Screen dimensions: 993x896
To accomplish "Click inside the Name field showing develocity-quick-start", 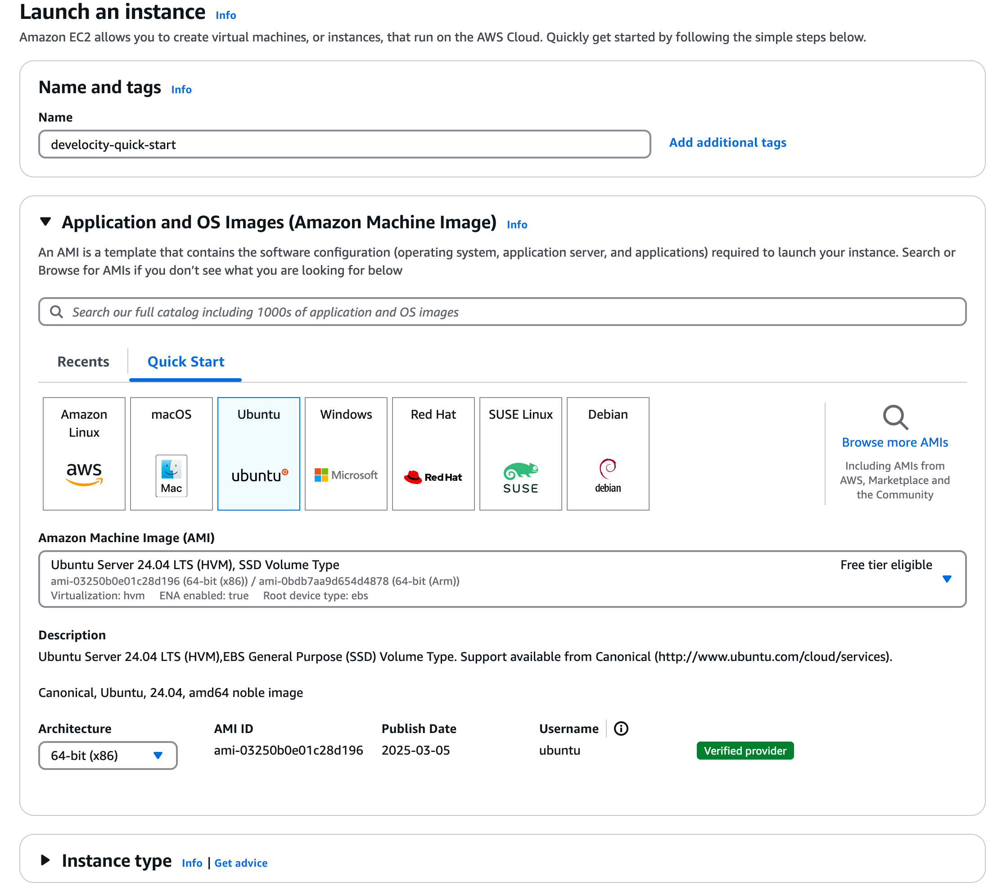I will 344,144.
